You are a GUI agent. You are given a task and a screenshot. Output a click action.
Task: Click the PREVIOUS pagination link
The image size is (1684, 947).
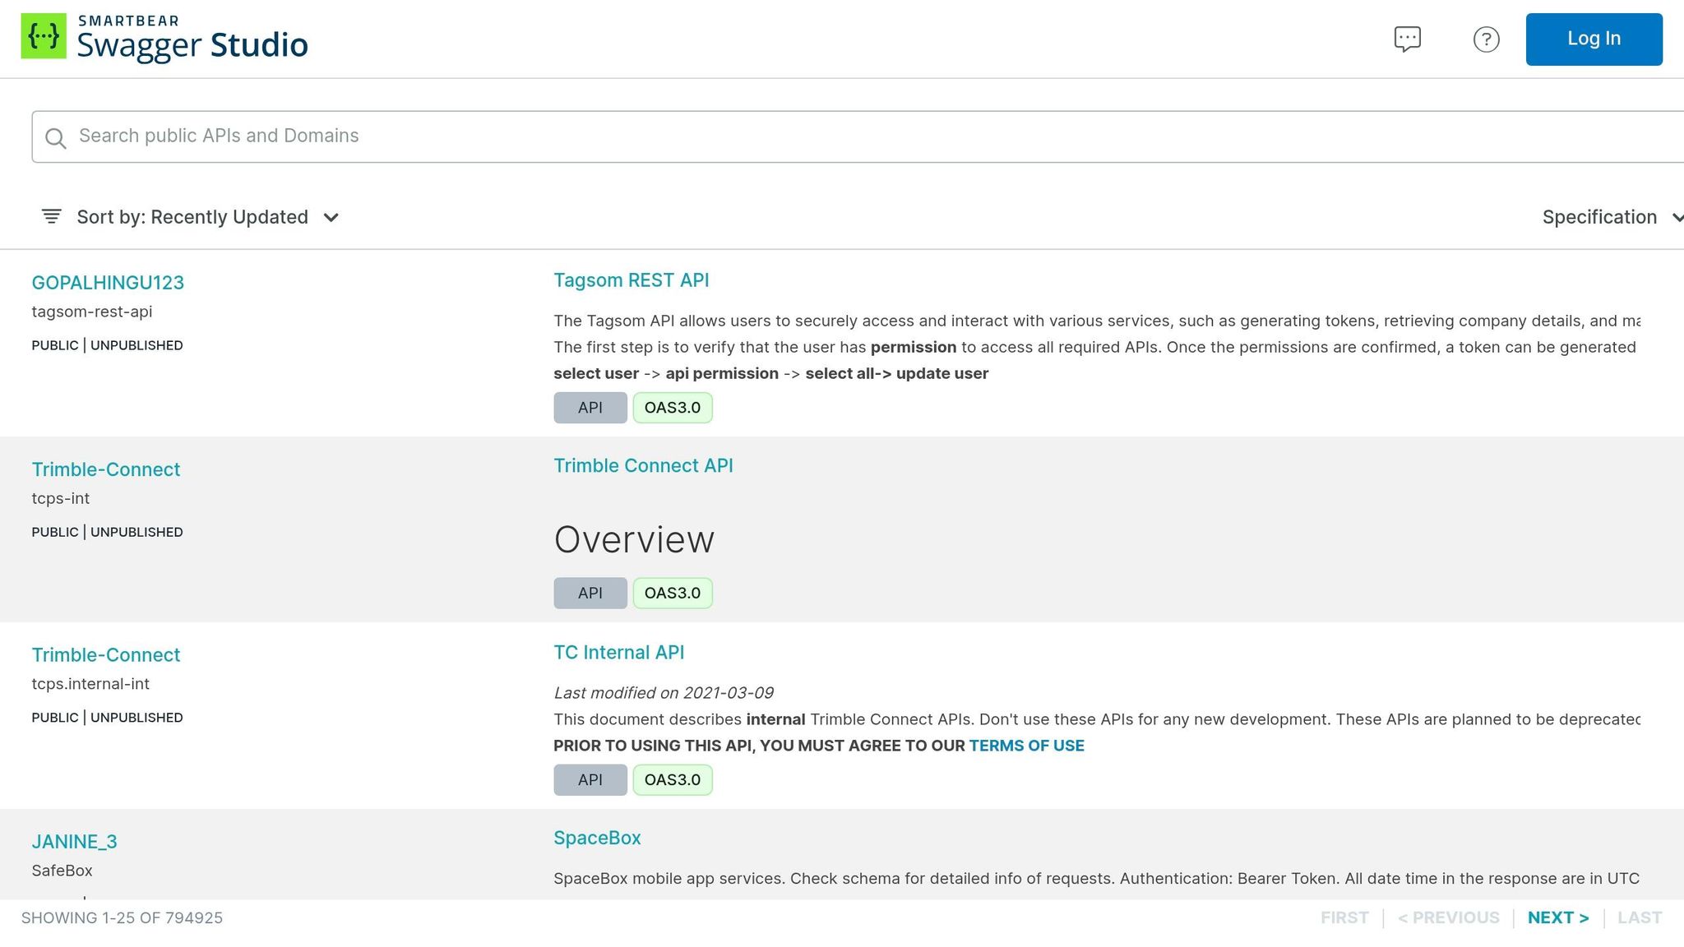coord(1449,918)
